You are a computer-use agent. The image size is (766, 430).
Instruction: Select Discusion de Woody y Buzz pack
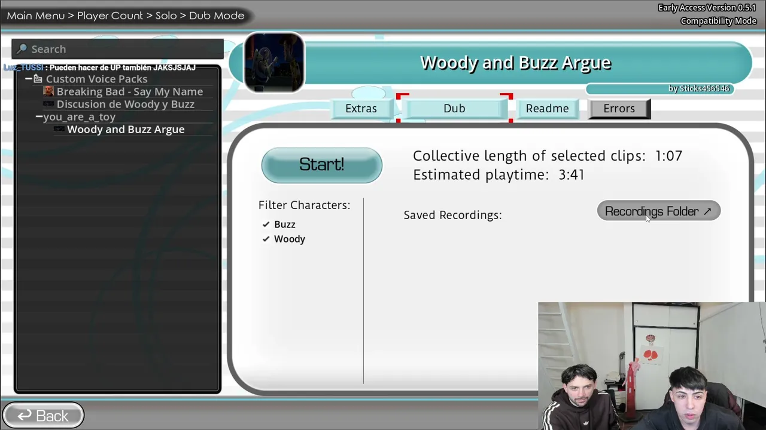[x=126, y=104]
